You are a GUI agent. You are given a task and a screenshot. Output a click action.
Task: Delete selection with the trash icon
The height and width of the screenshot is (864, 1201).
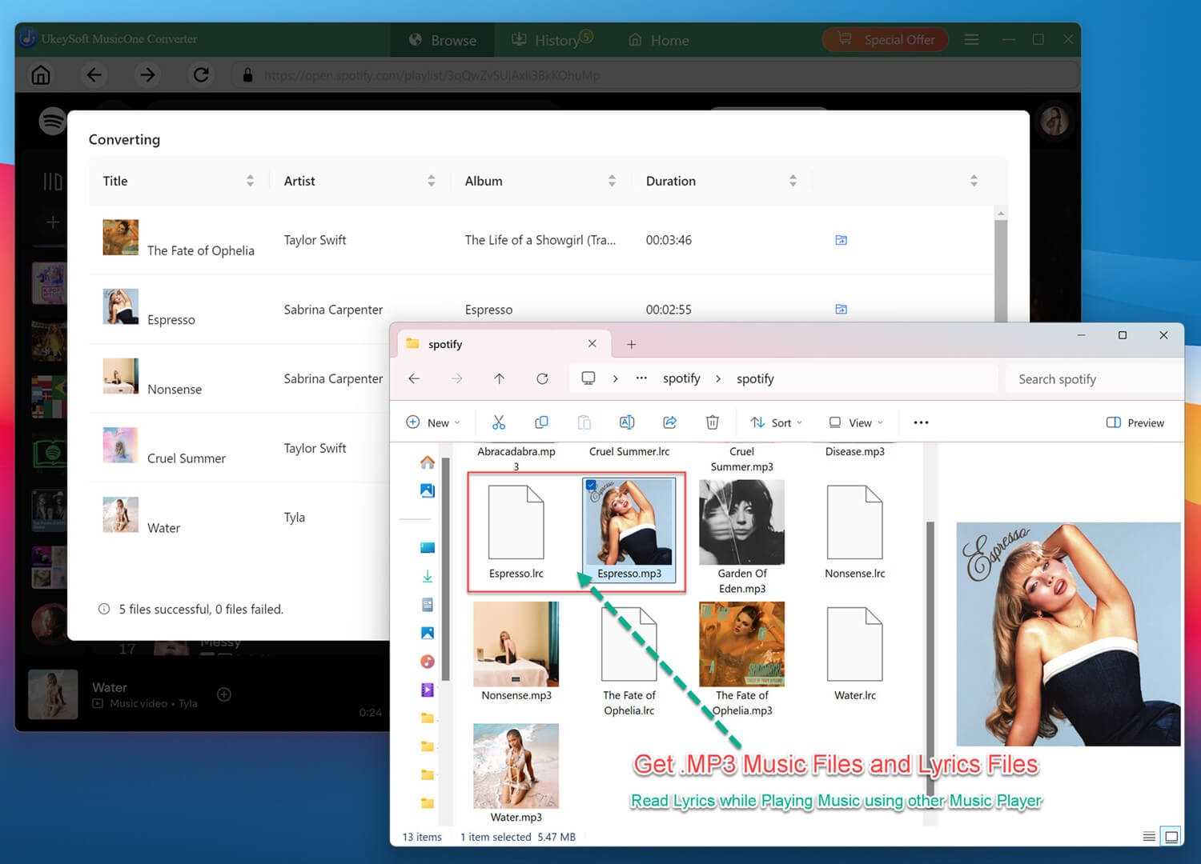click(712, 422)
